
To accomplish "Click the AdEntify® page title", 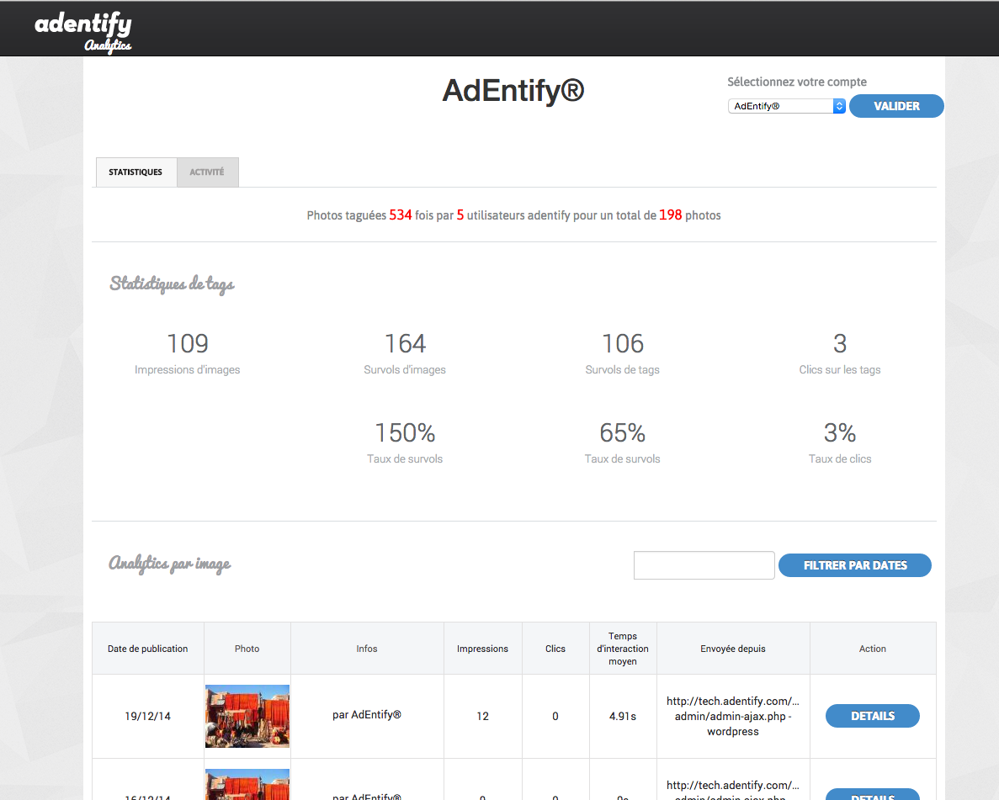I will (513, 91).
